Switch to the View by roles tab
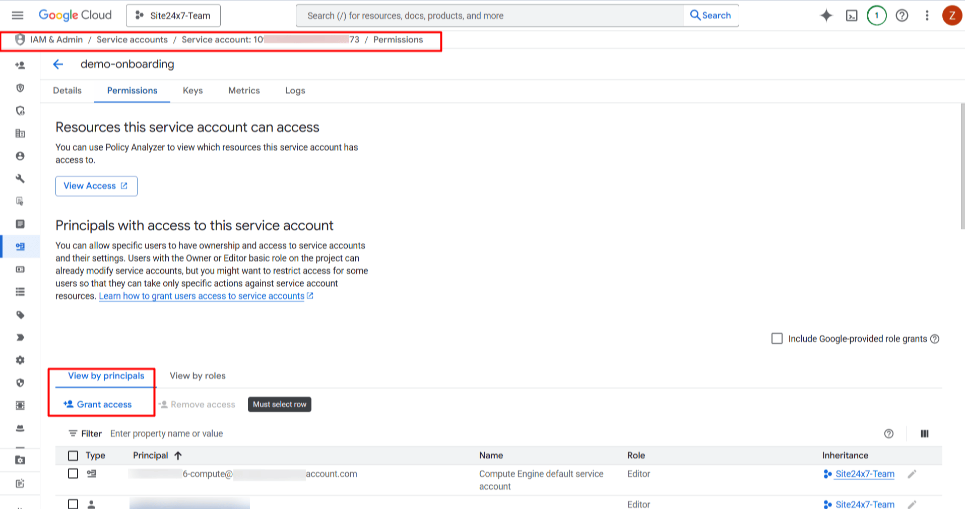 (197, 375)
